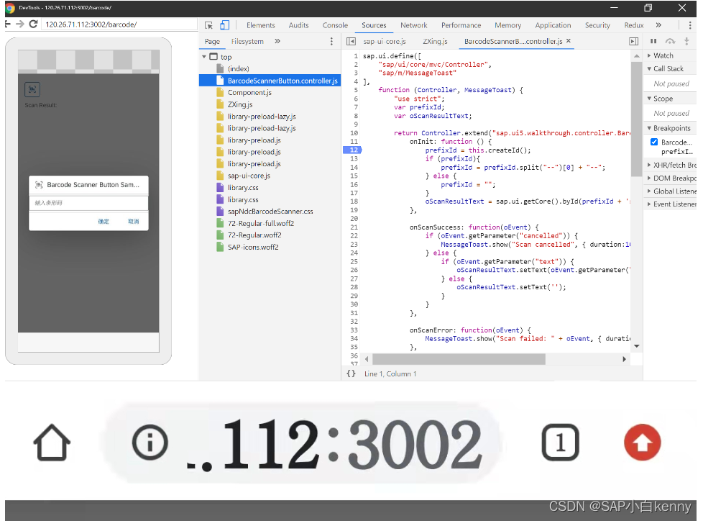
Task: Uncheck the Barcode breakpoint checkbox
Action: [654, 142]
